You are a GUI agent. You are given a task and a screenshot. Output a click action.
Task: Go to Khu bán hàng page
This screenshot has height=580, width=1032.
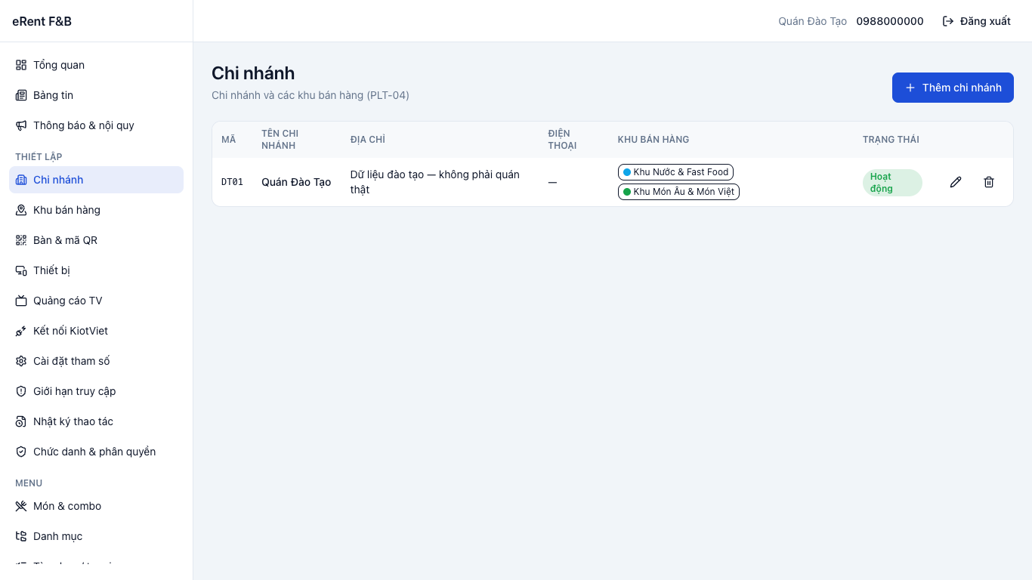(96, 210)
